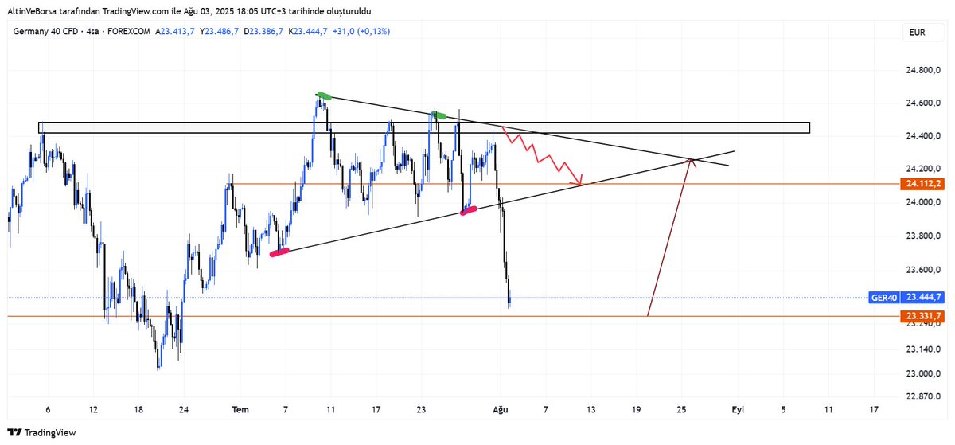Click 24.200,0 on the price axis
The width and height of the screenshot is (955, 445).
924,170
